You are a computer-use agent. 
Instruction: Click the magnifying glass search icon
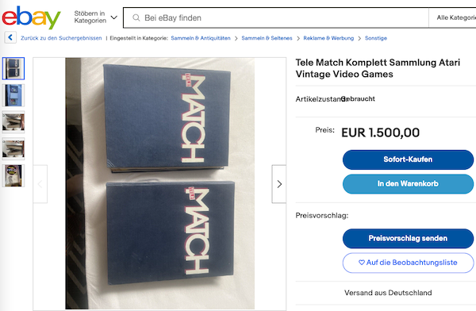pyautogui.click(x=136, y=18)
